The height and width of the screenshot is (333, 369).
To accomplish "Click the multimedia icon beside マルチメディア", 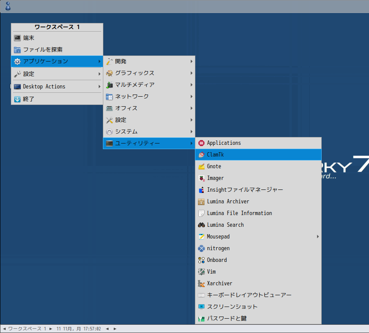I will pos(109,85).
